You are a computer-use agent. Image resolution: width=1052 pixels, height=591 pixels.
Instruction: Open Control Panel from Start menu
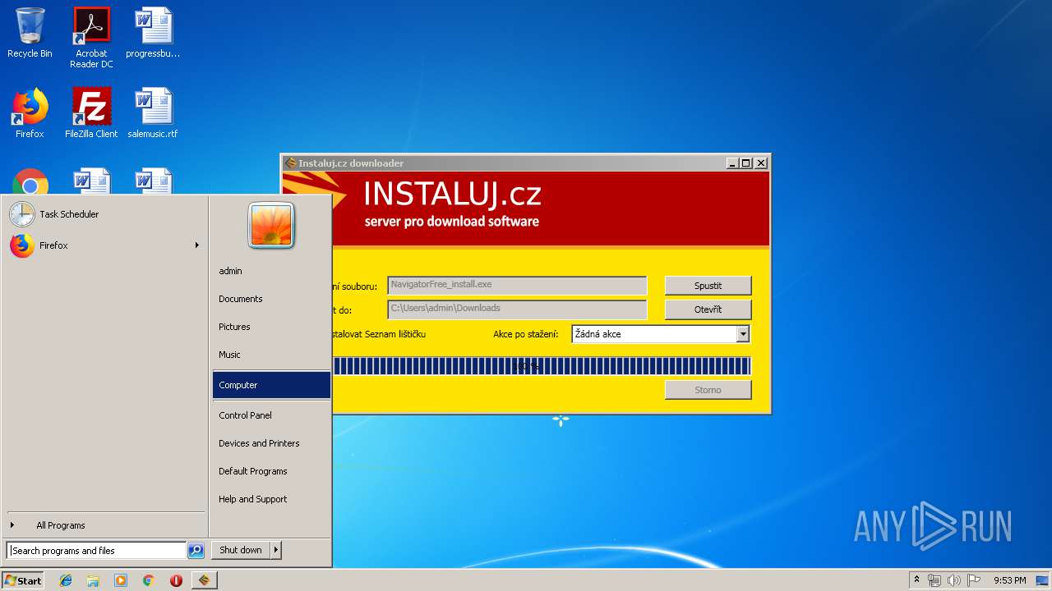point(271,415)
